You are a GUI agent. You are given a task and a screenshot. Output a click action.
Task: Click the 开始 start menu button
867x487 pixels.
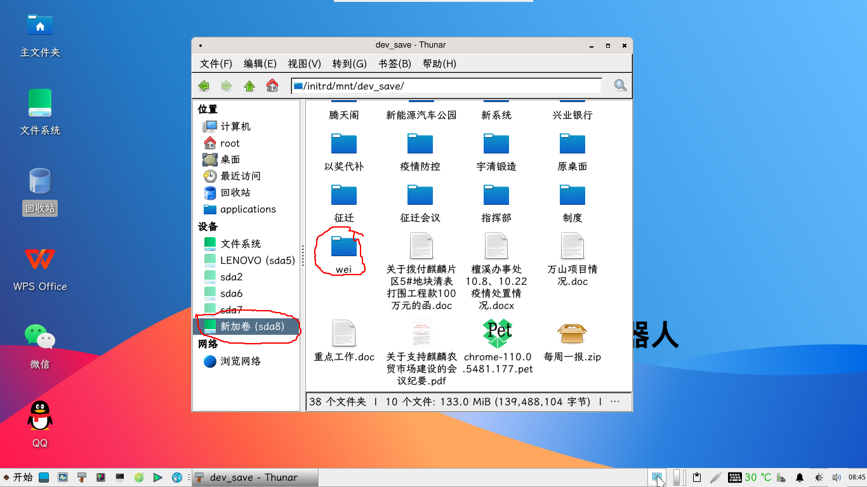pyautogui.click(x=18, y=477)
